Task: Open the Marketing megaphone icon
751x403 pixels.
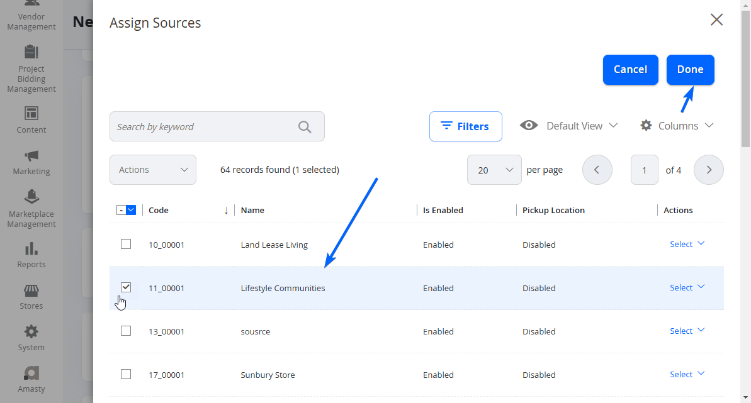Action: (x=31, y=155)
